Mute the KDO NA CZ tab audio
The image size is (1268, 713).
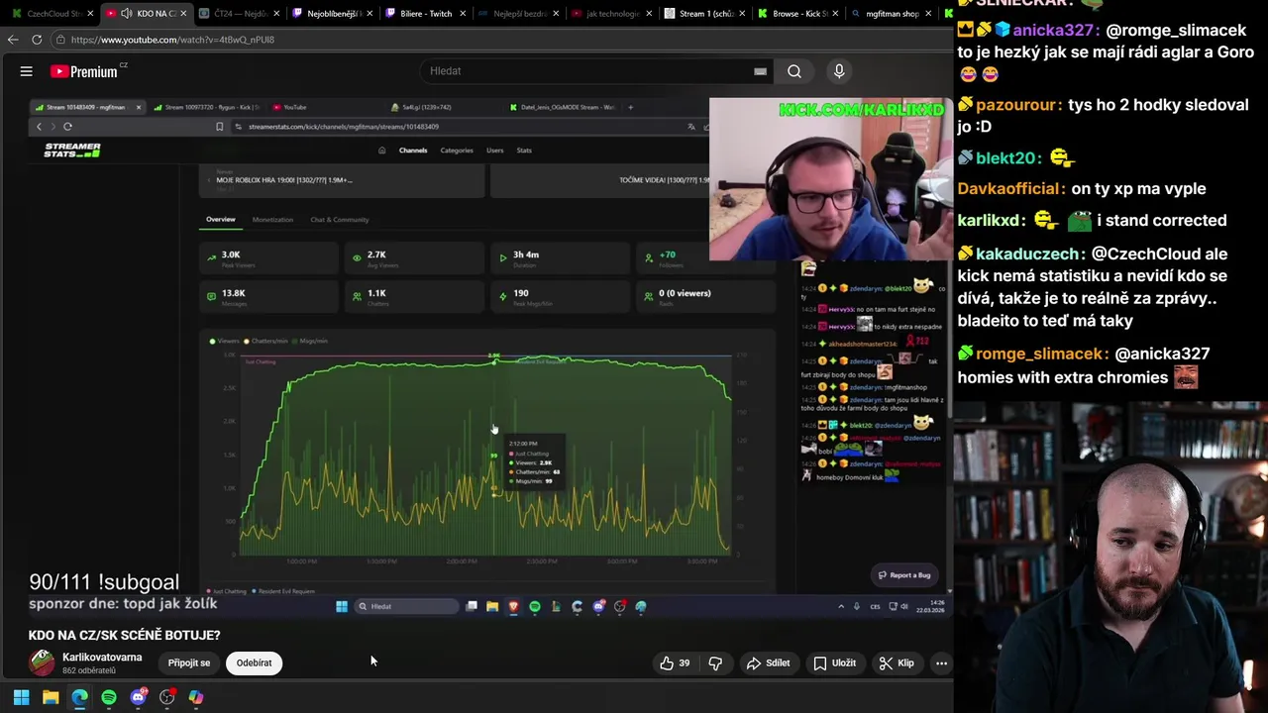point(126,14)
